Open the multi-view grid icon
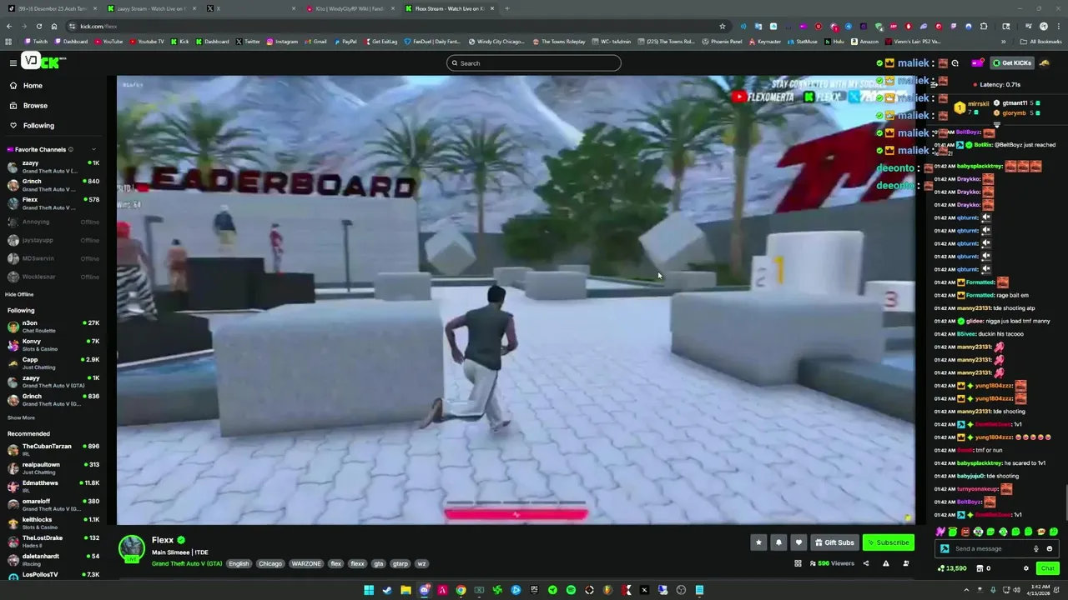 [798, 564]
